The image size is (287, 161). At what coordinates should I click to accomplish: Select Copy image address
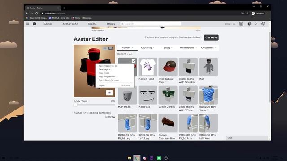click(x=115, y=76)
